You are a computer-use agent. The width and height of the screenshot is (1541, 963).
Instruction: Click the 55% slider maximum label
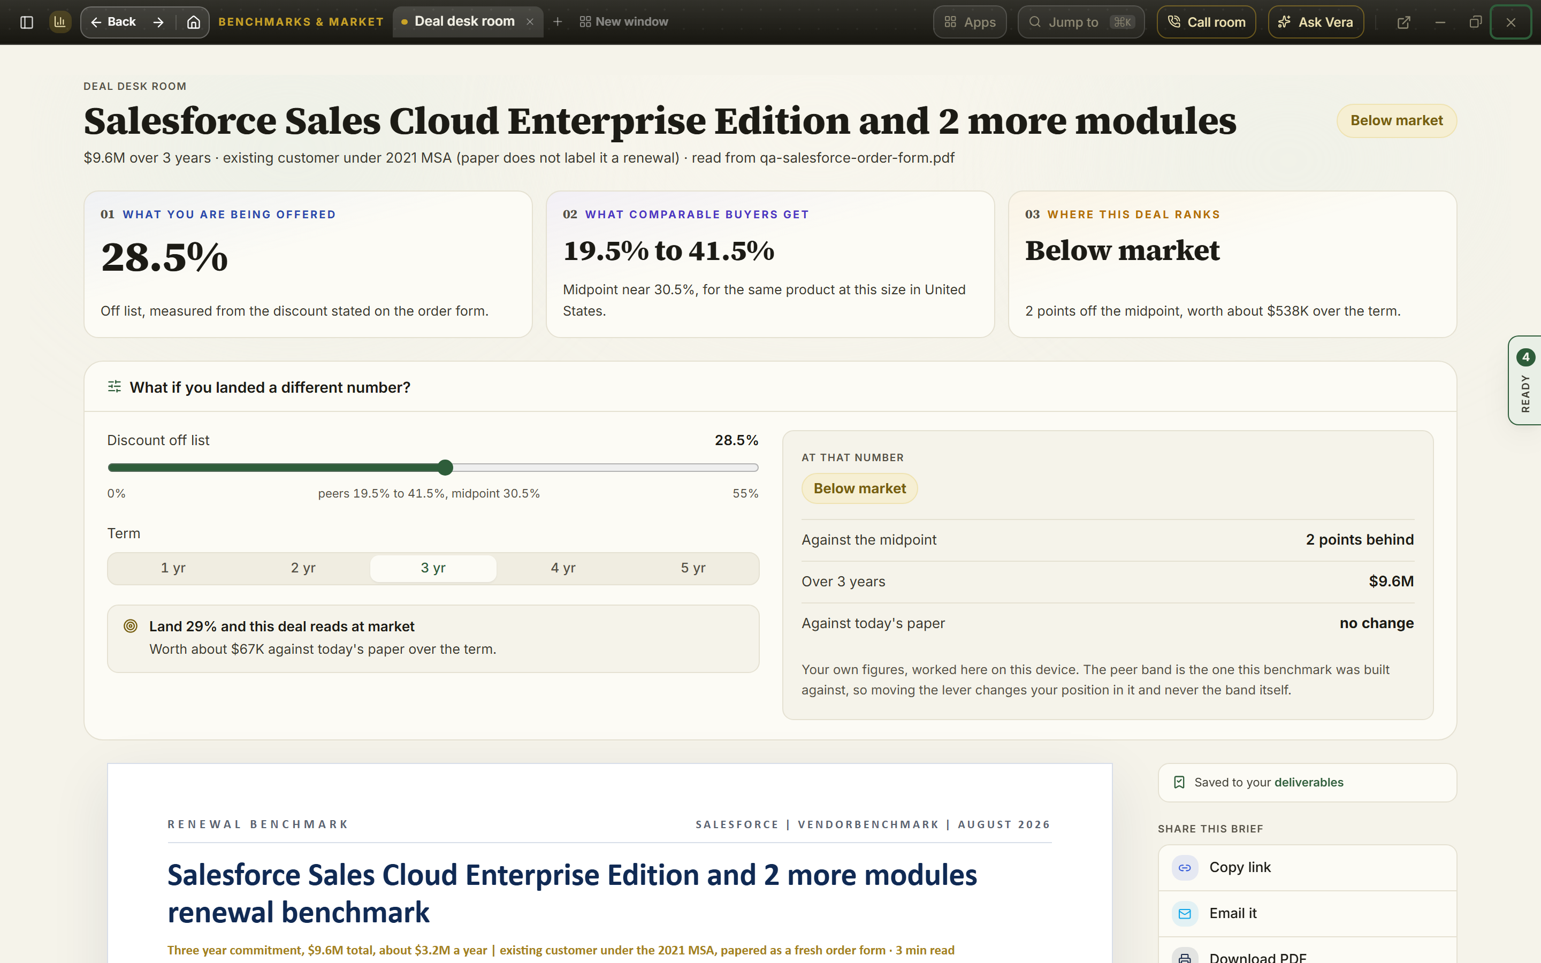745,494
